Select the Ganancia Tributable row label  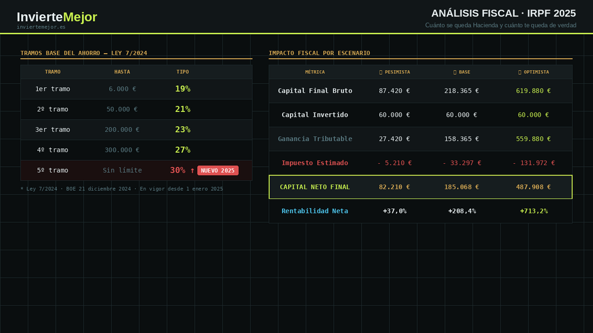pos(315,139)
